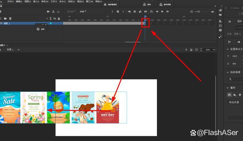Open the 命令(C) menu
This screenshot has width=243, height=141.
(62, 1)
